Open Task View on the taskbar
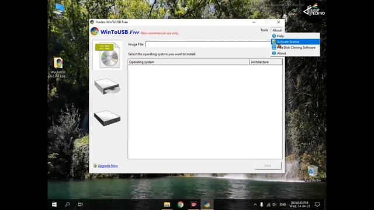Viewport: 374px width, 210px height. (x=81, y=205)
